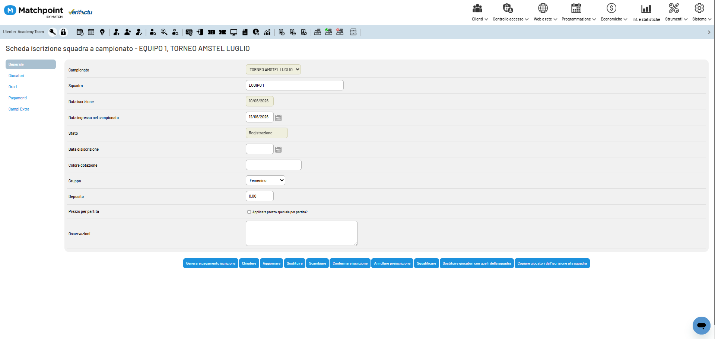Viewport: 715px width, 339px height.
Task: Click Confermare iscrizione button
Action: tap(350, 263)
